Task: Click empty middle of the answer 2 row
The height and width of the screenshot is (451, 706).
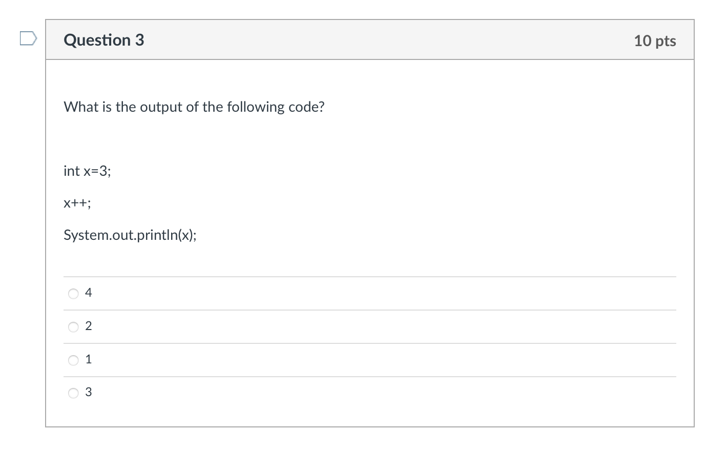Action: pos(370,326)
